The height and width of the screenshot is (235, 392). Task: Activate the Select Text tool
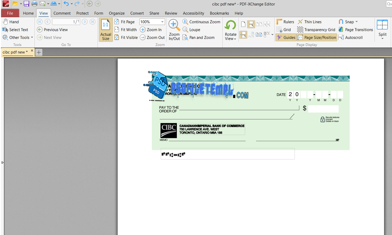click(15, 30)
